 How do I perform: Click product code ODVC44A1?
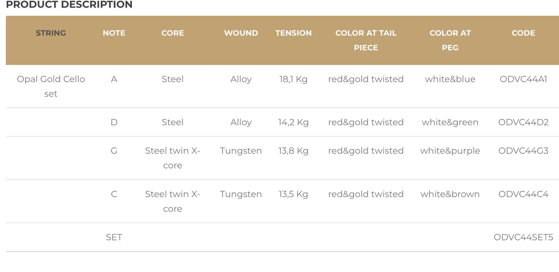coord(523,79)
